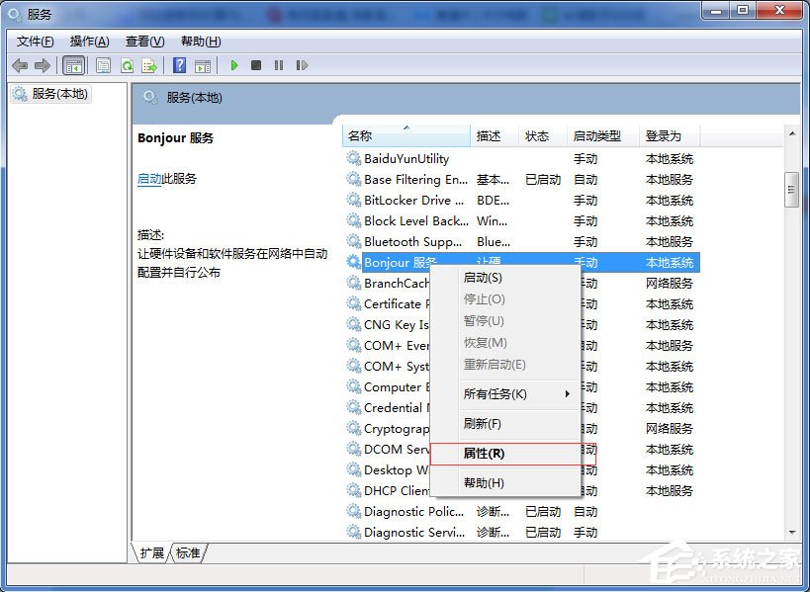
Task: Click the back navigation arrow
Action: coord(20,65)
